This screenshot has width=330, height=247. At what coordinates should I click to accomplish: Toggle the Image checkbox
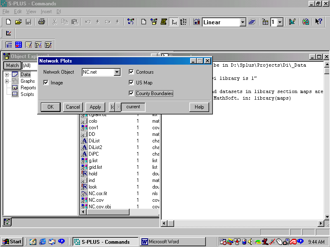pyautogui.click(x=46, y=83)
